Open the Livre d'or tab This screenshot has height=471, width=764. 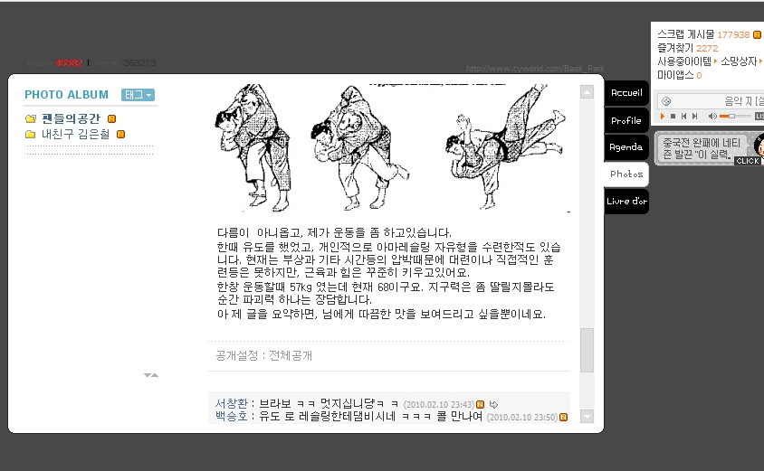626,201
